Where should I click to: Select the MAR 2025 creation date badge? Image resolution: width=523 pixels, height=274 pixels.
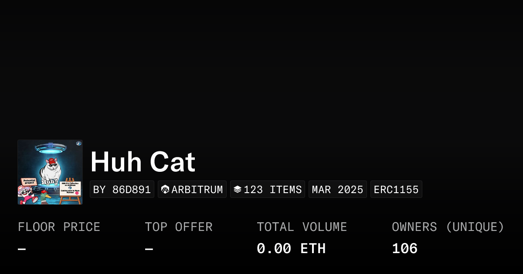(x=337, y=189)
